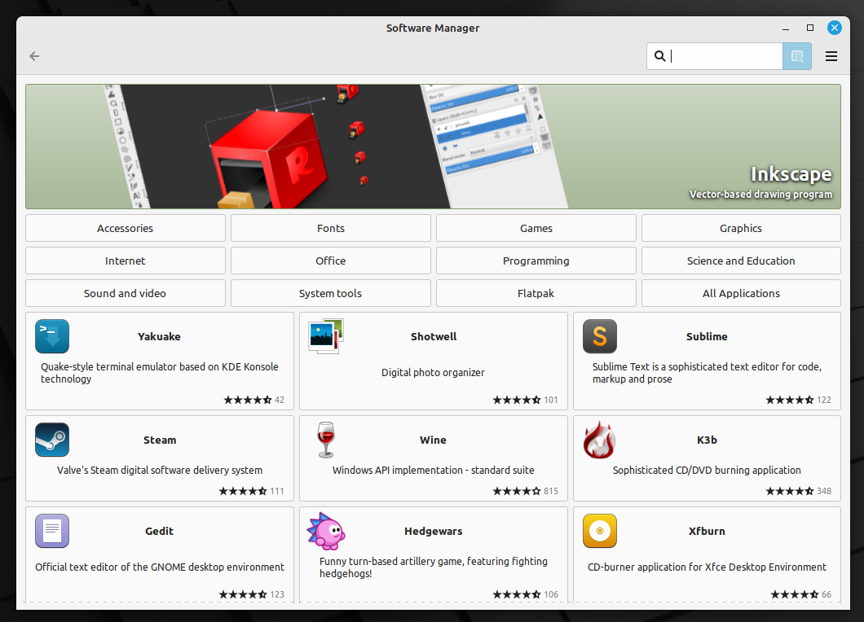Click "Sublime Text is a sophisticated" description
Screen dimensions: 864x622
pyautogui.click(x=707, y=373)
